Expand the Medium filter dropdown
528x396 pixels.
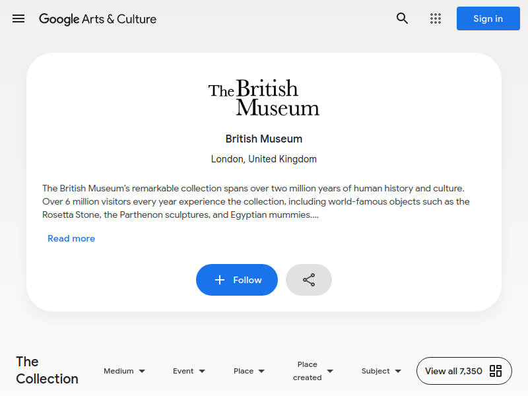(124, 371)
